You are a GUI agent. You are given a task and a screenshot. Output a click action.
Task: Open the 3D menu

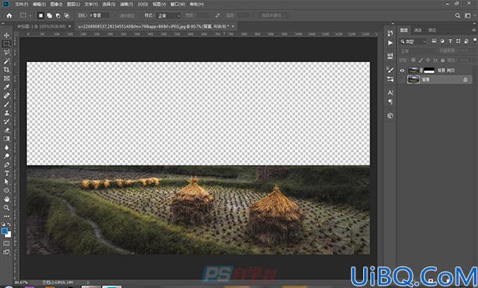143,4
